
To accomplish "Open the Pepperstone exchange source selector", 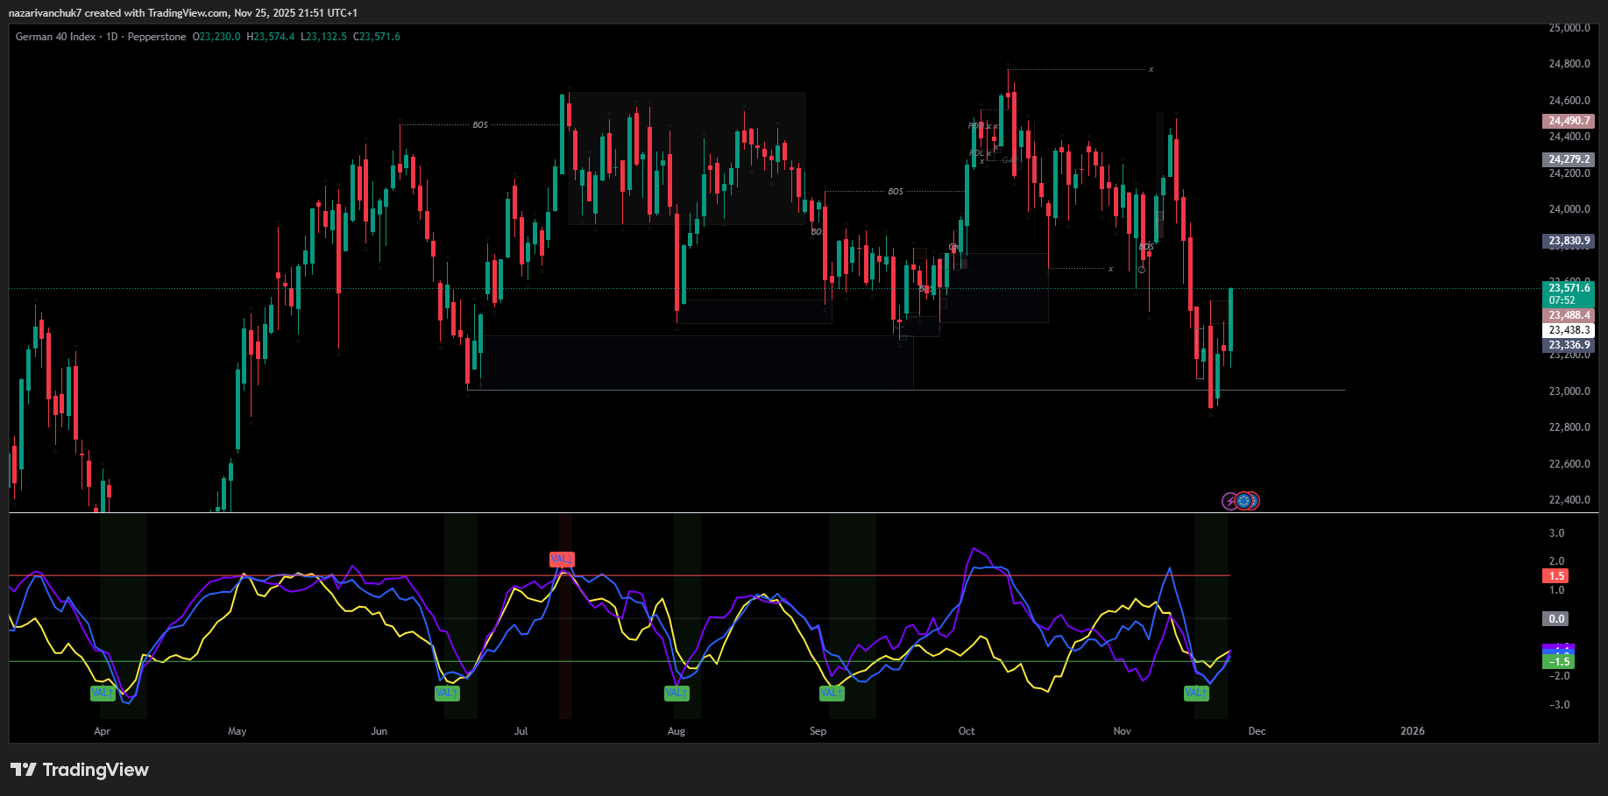I will [157, 37].
